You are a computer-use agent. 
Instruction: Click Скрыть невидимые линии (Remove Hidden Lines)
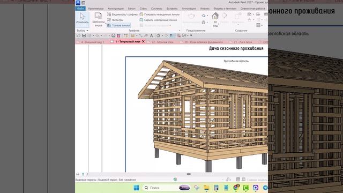[x=159, y=20]
